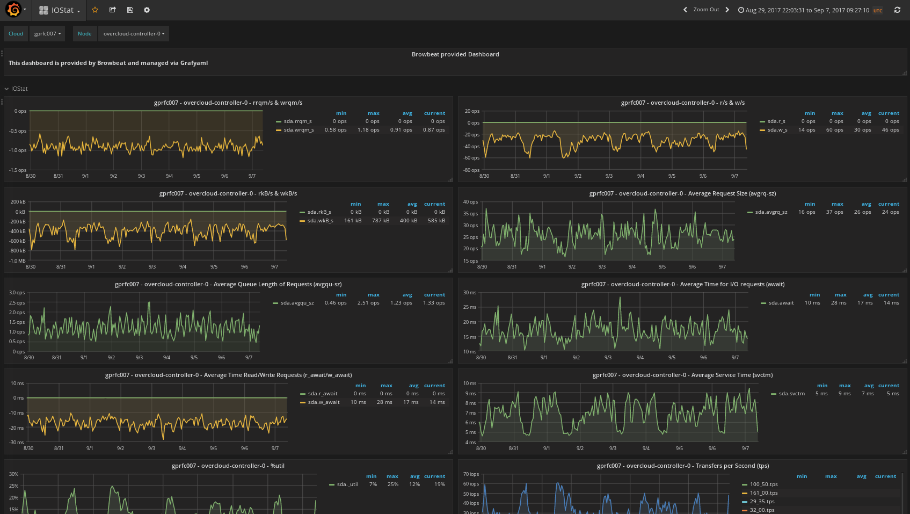Viewport: 910px width, 514px height.
Task: Collapse the IOStat row section
Action: pos(19,89)
